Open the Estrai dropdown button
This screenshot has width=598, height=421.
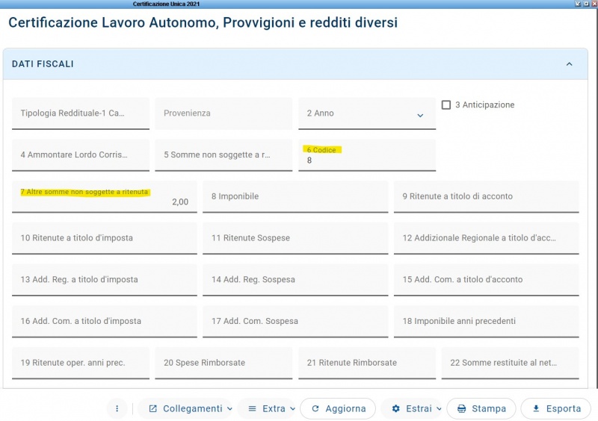pos(412,408)
